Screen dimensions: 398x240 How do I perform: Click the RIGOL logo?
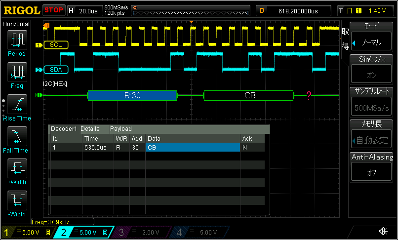pyautogui.click(x=22, y=11)
